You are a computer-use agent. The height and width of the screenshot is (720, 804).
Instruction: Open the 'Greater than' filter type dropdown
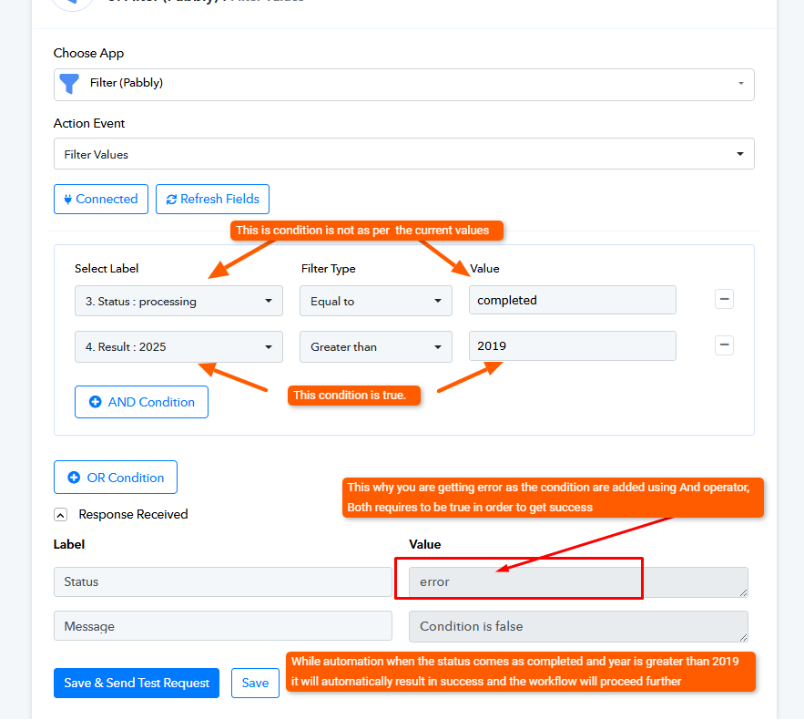pyautogui.click(x=376, y=347)
